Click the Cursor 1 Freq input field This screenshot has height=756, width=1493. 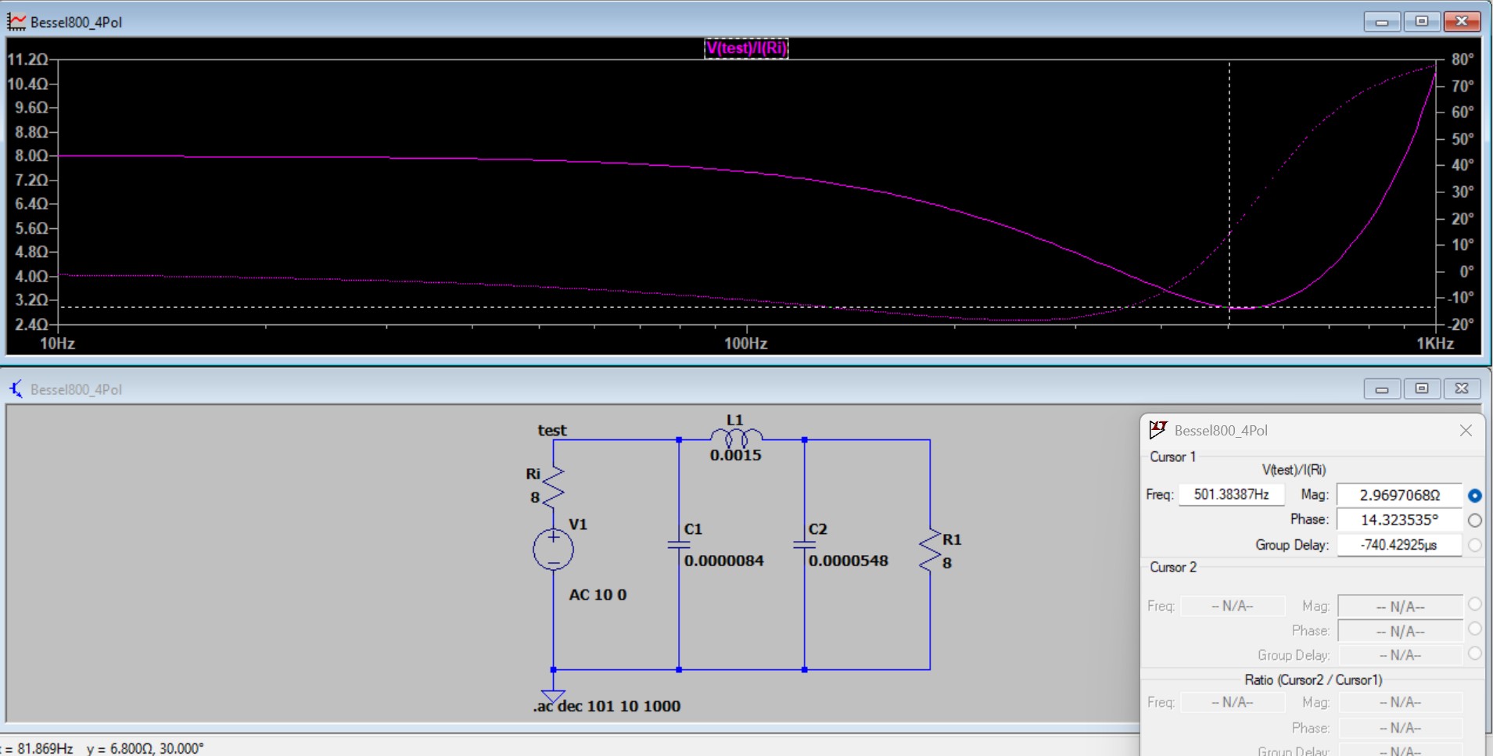(x=1231, y=495)
